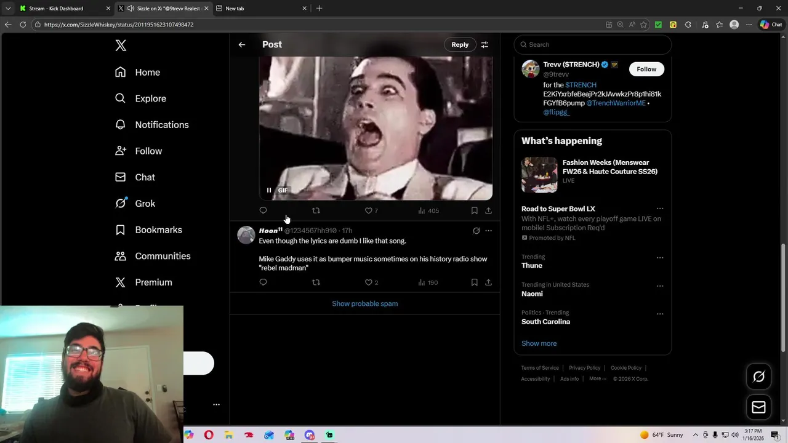Viewport: 788px width, 443px height.
Task: Ask Grok about Hoon's reply
Action: click(476, 231)
